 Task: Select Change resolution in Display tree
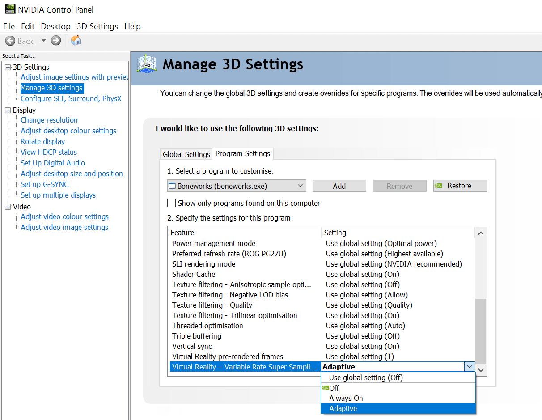click(49, 120)
